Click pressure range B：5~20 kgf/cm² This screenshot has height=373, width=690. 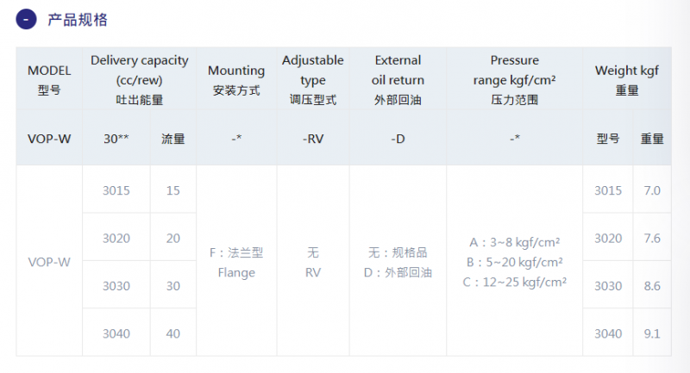tap(514, 262)
